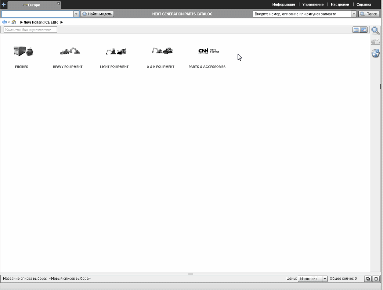Open the O & K EQUIPMENT category icon

[x=162, y=51]
